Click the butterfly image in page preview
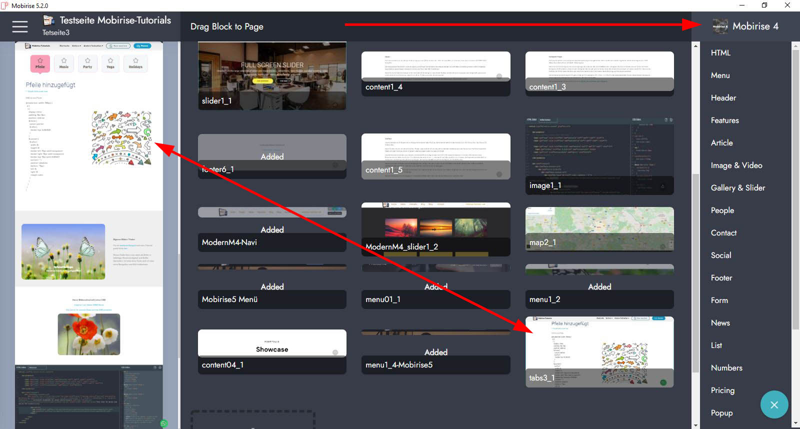 point(63,251)
